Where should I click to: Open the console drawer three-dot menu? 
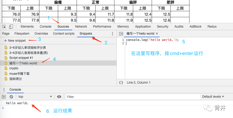tap(4, 90)
